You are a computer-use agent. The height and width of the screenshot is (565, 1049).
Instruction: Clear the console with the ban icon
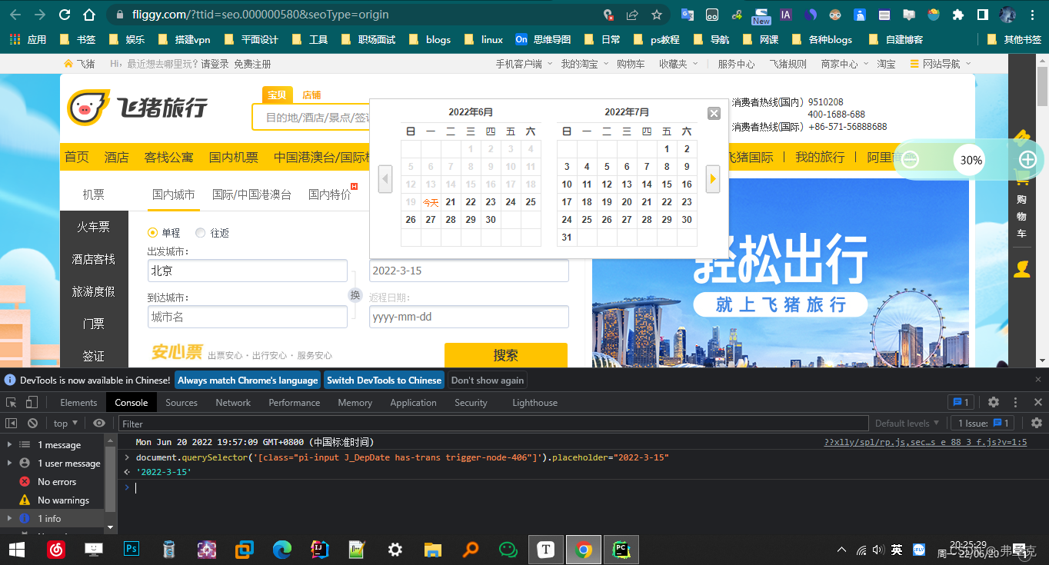[32, 423]
